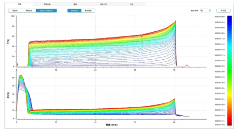Click the rainbow time color scale bar
Viewport: 238px width, 133px height.
[x=229, y=71]
